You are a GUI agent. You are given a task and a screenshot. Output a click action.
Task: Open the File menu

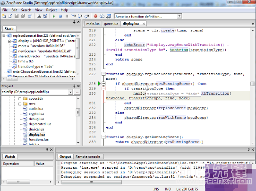[x=5, y=10]
